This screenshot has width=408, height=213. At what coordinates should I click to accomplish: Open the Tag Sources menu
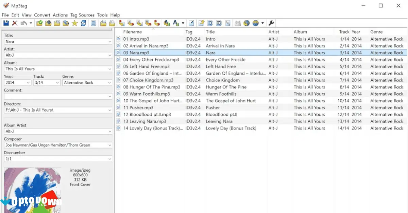82,15
